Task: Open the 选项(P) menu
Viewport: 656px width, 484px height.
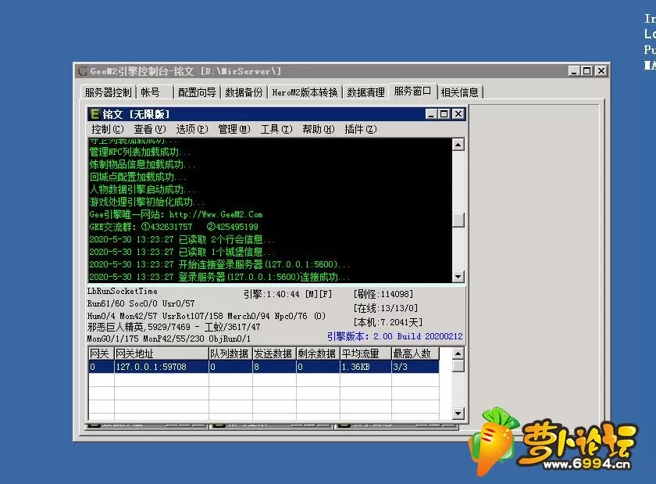Action: click(x=192, y=129)
